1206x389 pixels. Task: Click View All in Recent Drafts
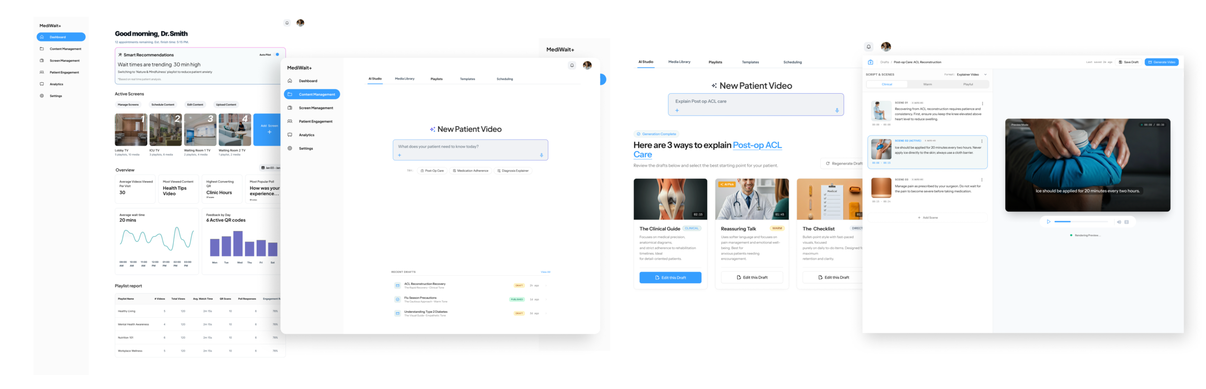click(x=545, y=272)
